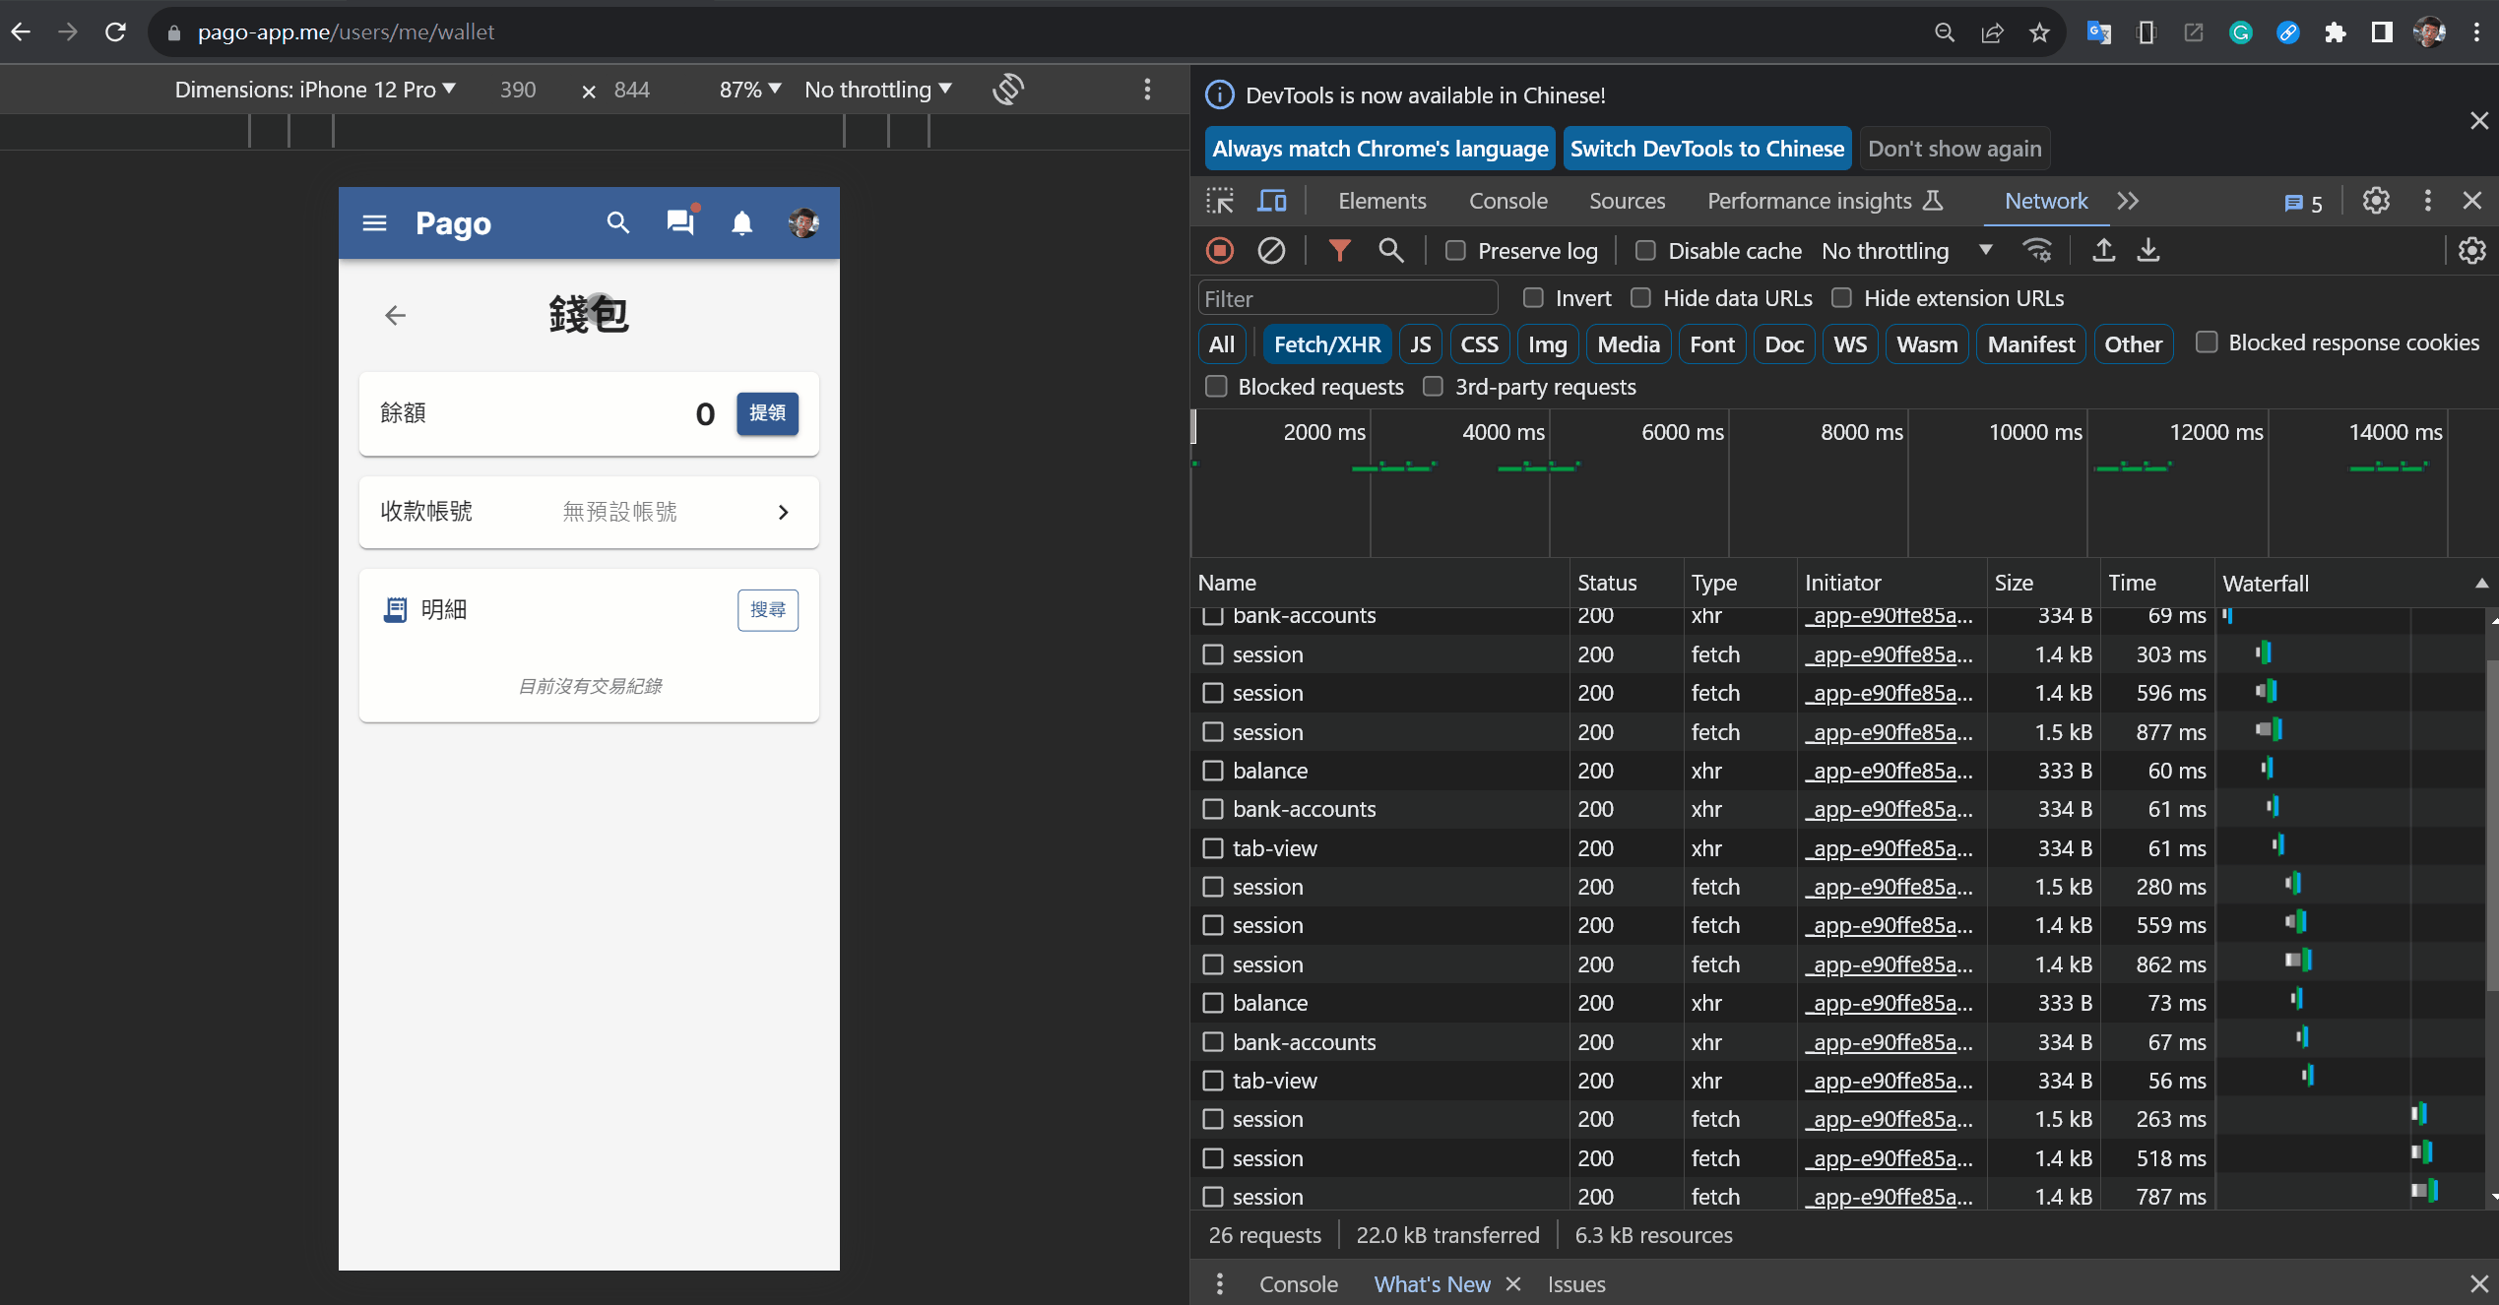2499x1305 pixels.
Task: Select the Fetch/XHR filter type
Action: tap(1326, 344)
